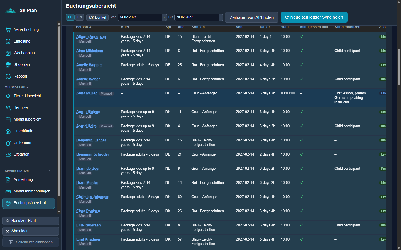Open Alberte Andersen's booking link
The image size is (401, 250).
click(x=91, y=36)
